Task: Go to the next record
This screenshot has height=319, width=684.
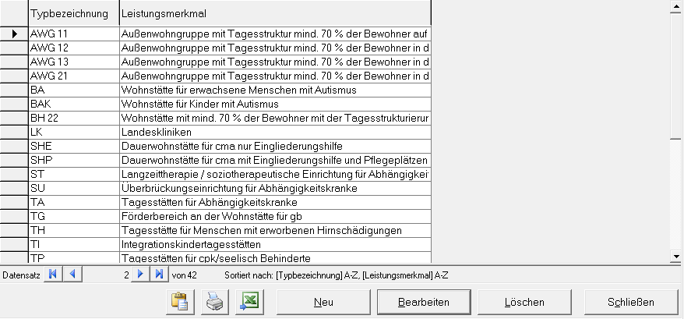Action: 140,275
